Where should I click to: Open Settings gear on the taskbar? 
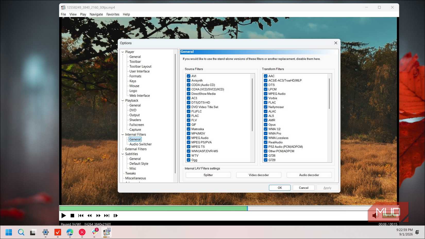46,232
